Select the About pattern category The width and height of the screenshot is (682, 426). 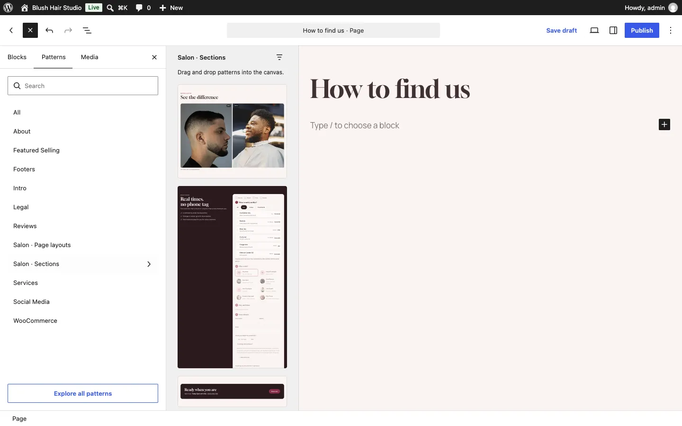tap(83, 131)
